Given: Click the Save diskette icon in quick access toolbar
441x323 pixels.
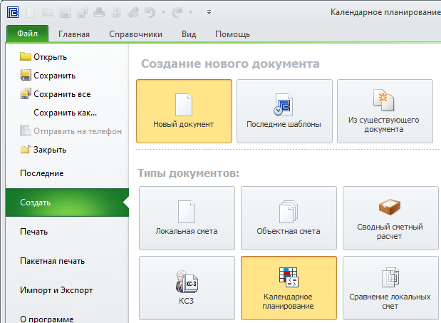Looking at the screenshot, I should click(x=65, y=12).
